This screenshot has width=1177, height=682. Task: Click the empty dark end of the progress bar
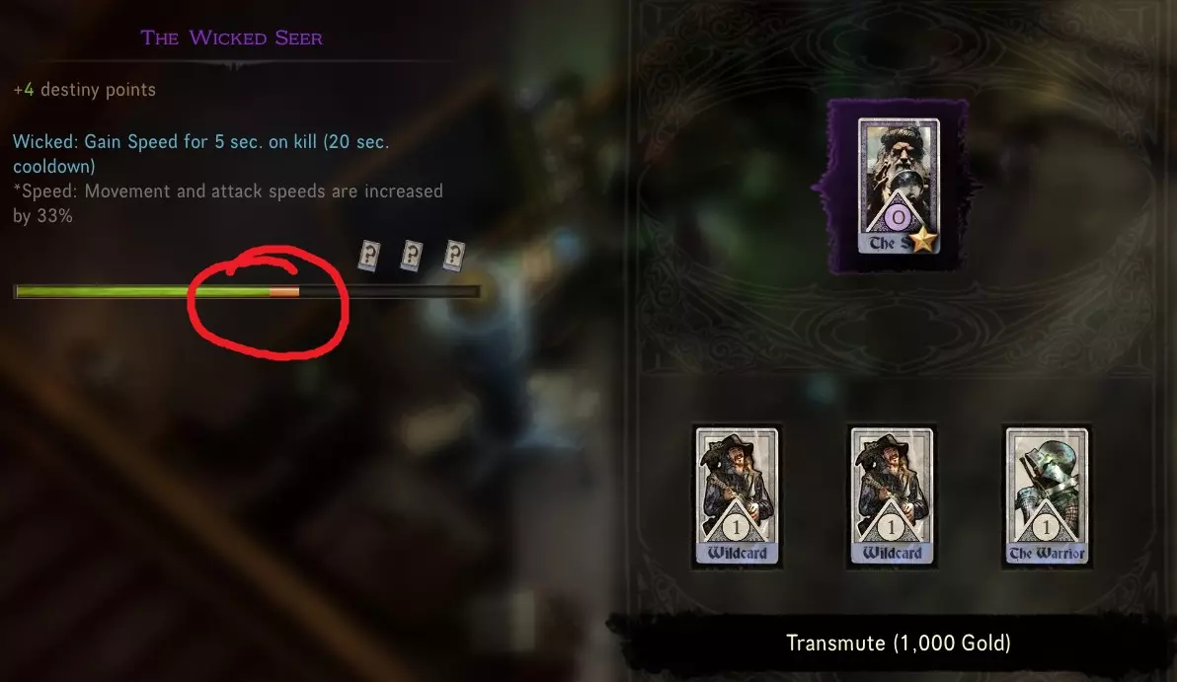click(389, 292)
